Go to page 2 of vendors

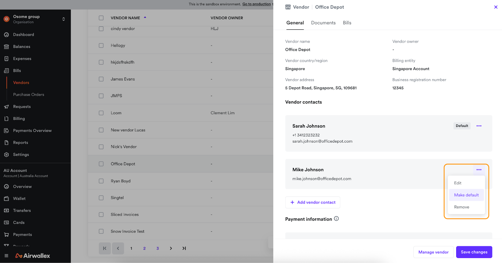tap(144, 248)
